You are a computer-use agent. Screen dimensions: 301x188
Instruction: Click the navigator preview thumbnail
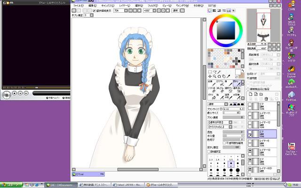click(263, 25)
